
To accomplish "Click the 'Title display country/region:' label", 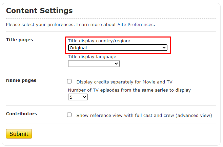I will coord(99,41).
